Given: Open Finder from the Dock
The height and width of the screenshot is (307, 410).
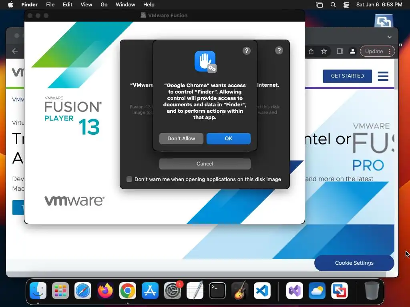Looking at the screenshot, I should [38, 291].
